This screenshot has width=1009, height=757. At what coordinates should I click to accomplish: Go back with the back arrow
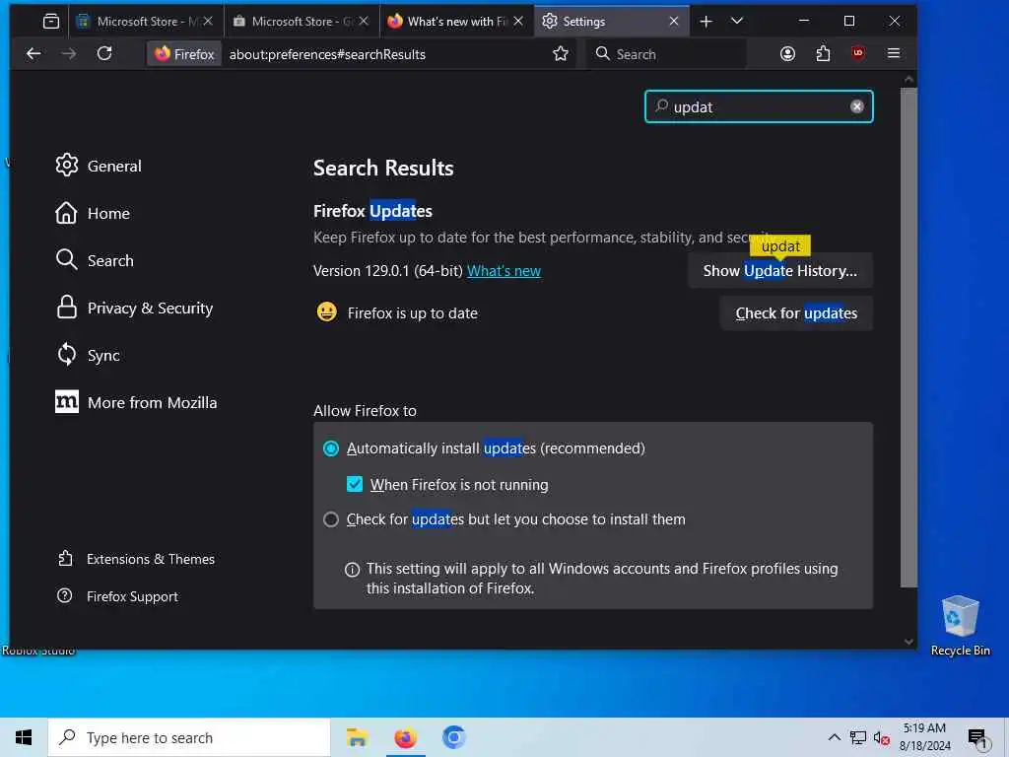click(x=34, y=54)
